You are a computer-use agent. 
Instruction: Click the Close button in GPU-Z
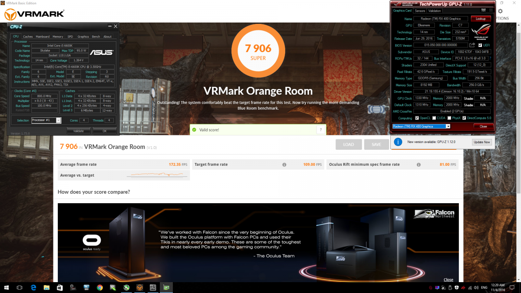[483, 126]
